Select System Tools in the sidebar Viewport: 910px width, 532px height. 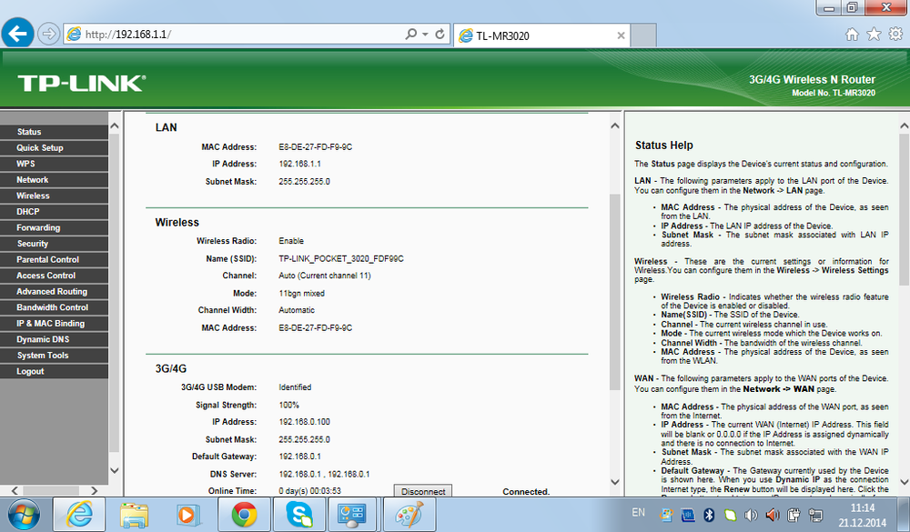pyautogui.click(x=42, y=356)
